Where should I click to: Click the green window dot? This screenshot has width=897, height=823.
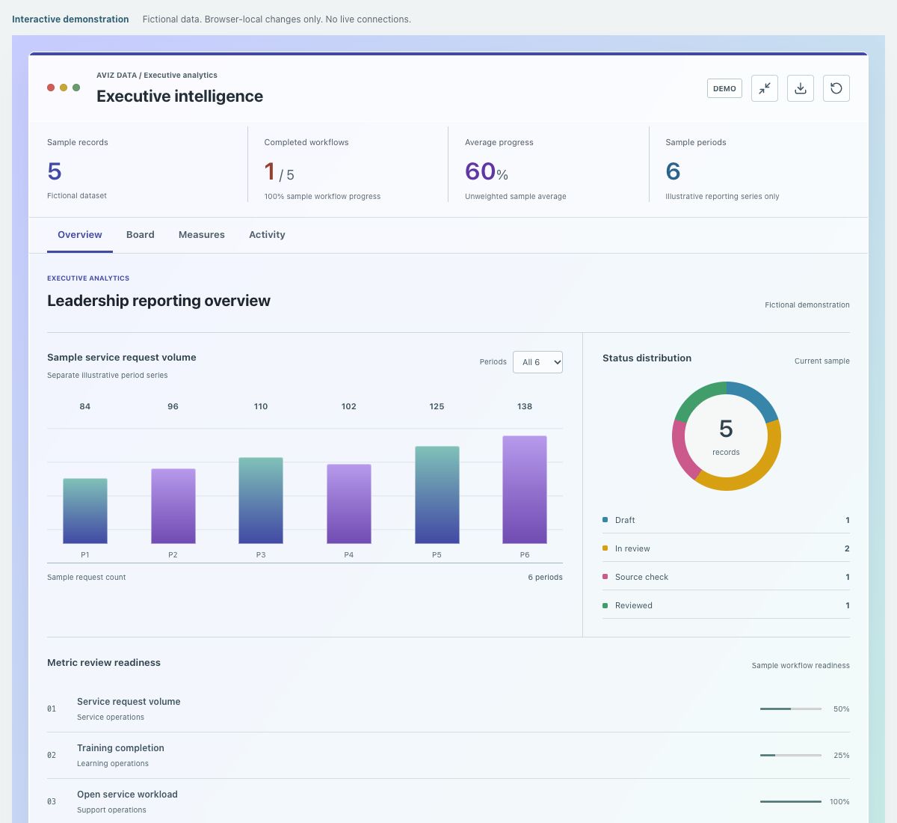76,88
